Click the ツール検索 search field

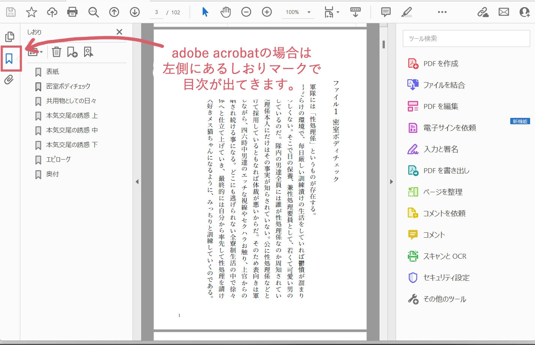466,39
